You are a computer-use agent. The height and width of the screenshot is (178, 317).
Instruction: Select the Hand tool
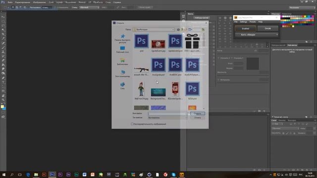pos(3,95)
